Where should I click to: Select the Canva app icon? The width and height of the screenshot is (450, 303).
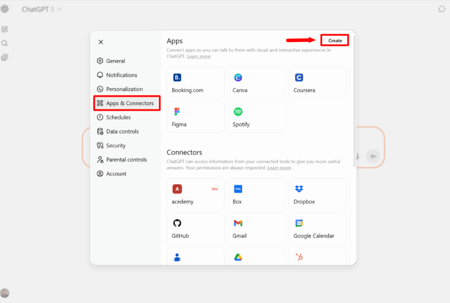pyautogui.click(x=238, y=78)
